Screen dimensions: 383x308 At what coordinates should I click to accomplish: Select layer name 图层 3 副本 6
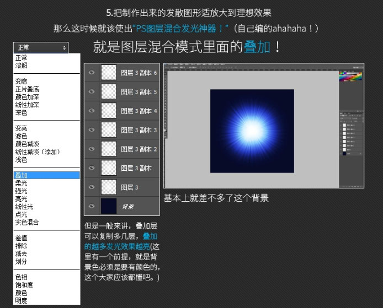[139, 73]
